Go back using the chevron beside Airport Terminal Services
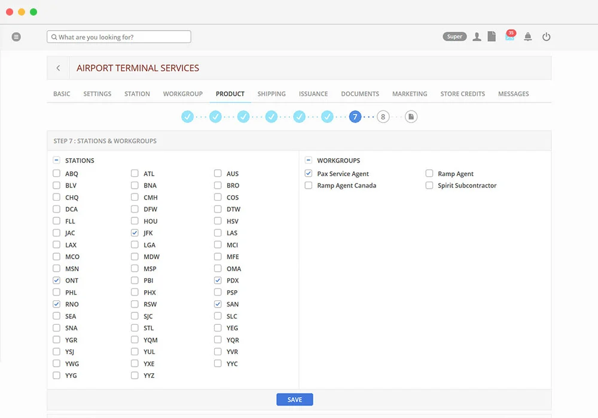 (x=58, y=68)
